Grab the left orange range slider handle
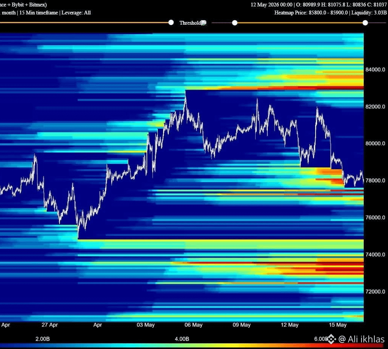 [171, 23]
